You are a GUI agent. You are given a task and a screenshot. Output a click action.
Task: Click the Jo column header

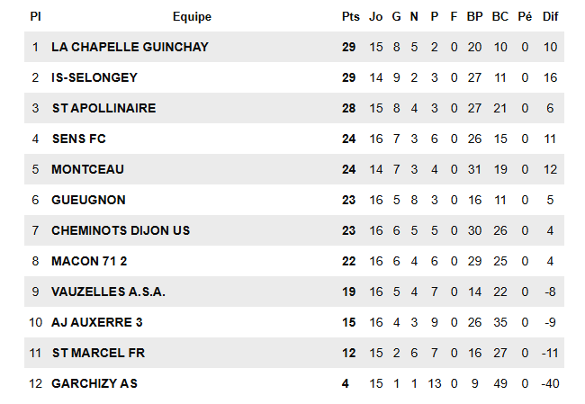pos(376,16)
